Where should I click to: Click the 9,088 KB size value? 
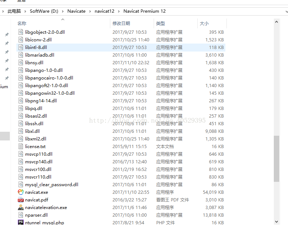click(x=214, y=131)
